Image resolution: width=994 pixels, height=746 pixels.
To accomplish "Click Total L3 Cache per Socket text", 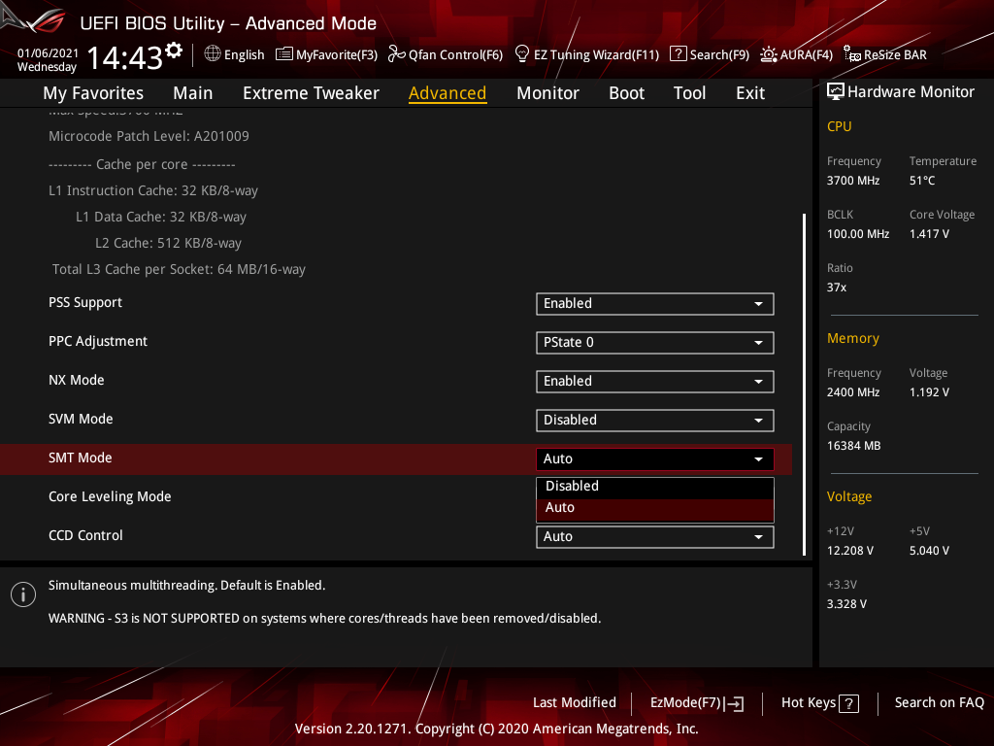I will tap(179, 270).
